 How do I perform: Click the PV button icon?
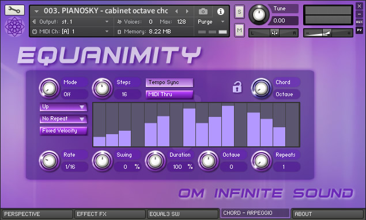[x=359, y=30]
